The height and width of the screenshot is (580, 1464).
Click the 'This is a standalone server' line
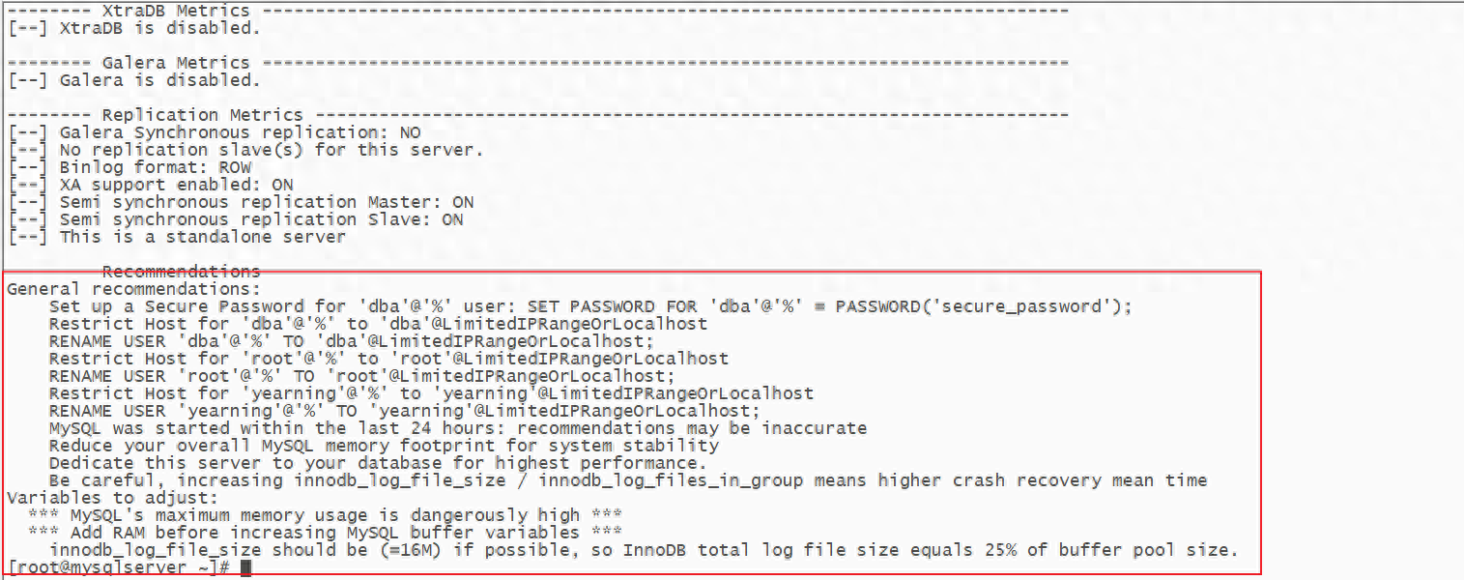[x=176, y=237]
